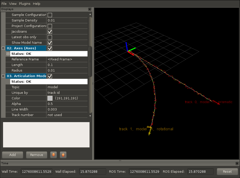The height and width of the screenshot is (178, 240).
Task: Uncheck the 02. Axes display checkbox
Action: pos(50,48)
